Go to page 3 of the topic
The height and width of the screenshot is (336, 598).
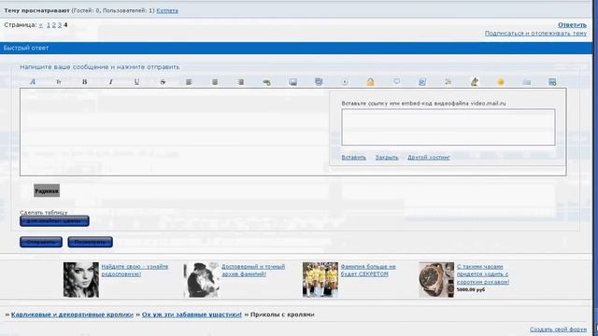(x=60, y=25)
